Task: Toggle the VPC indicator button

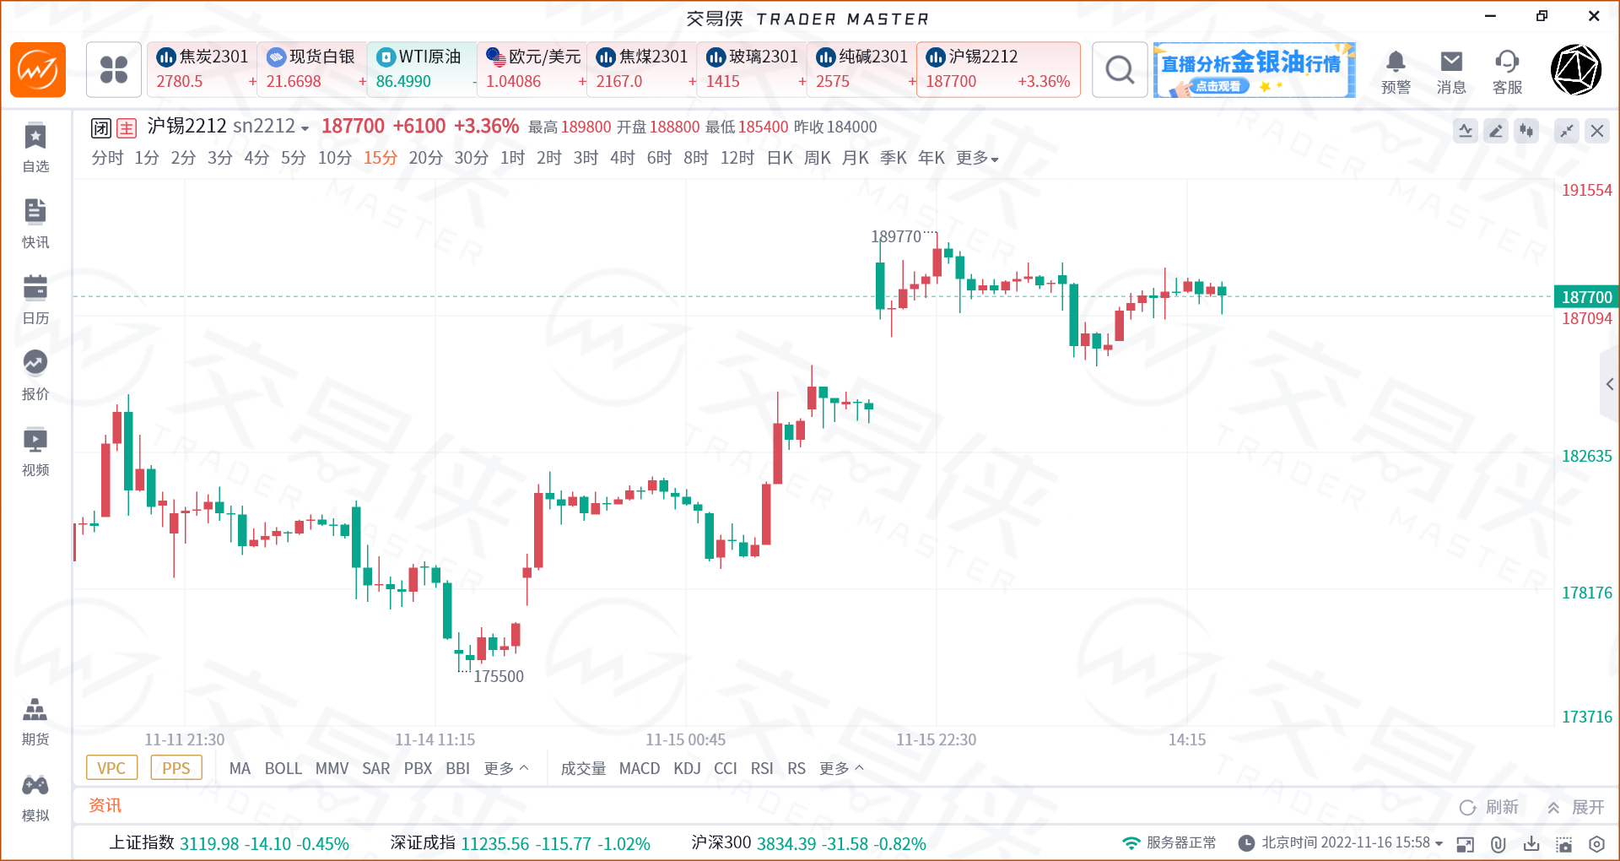Action: (111, 768)
